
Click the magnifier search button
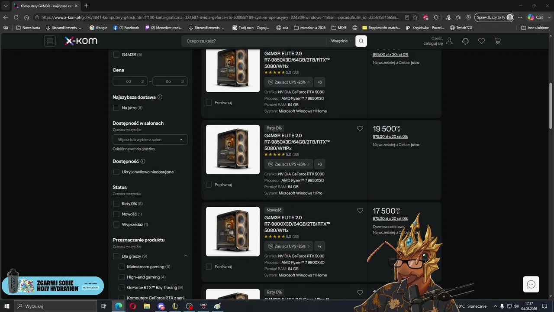coord(361,41)
